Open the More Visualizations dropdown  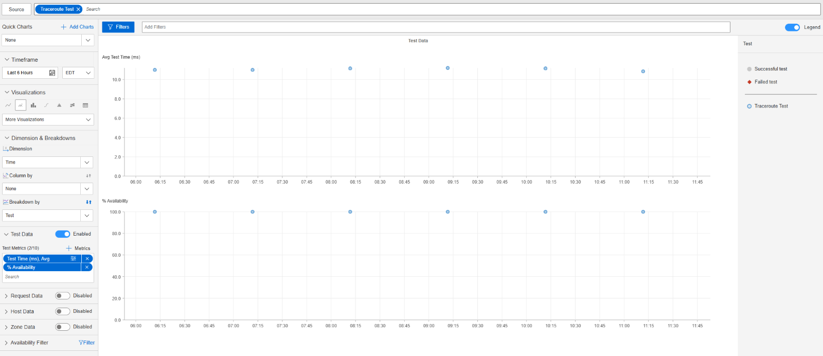coord(48,120)
